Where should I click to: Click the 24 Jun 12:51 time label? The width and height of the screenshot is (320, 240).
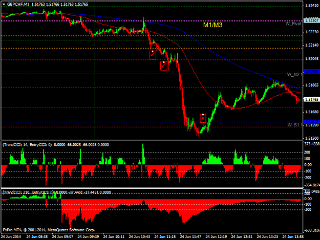pos(242,237)
